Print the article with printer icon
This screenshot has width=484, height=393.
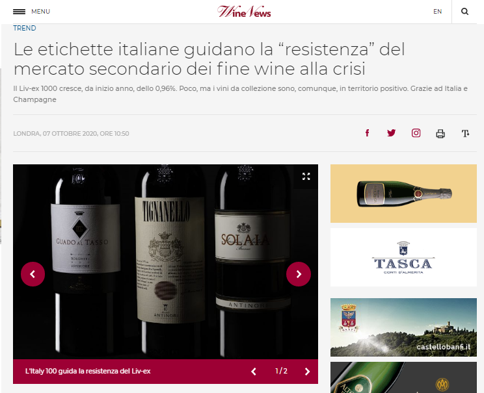(440, 133)
